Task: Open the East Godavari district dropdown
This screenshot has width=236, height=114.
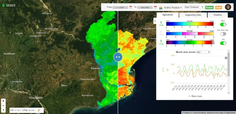Action: pos(194,7)
